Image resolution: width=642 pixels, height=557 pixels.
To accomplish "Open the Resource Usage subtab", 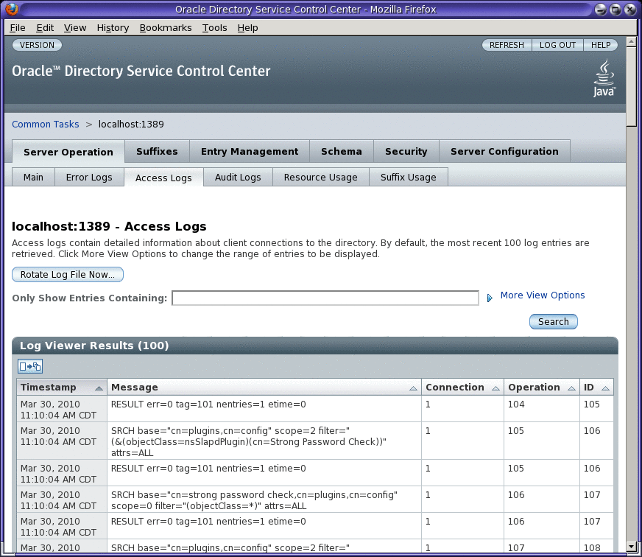I will 320,177.
